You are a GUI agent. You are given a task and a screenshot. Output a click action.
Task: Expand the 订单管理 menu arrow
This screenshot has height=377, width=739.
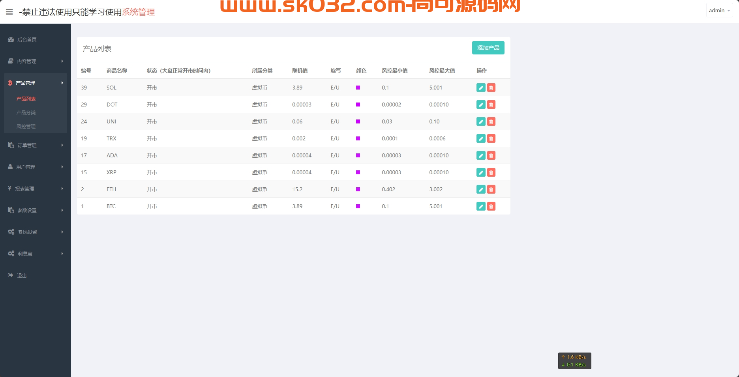coord(62,145)
